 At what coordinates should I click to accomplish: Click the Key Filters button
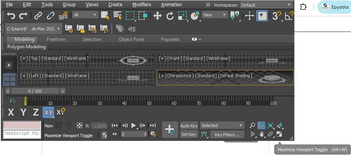[227, 135]
